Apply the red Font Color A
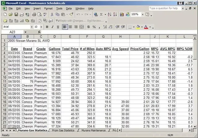The height and width of the screenshot is (138, 198). pyautogui.click(x=146, y=27)
